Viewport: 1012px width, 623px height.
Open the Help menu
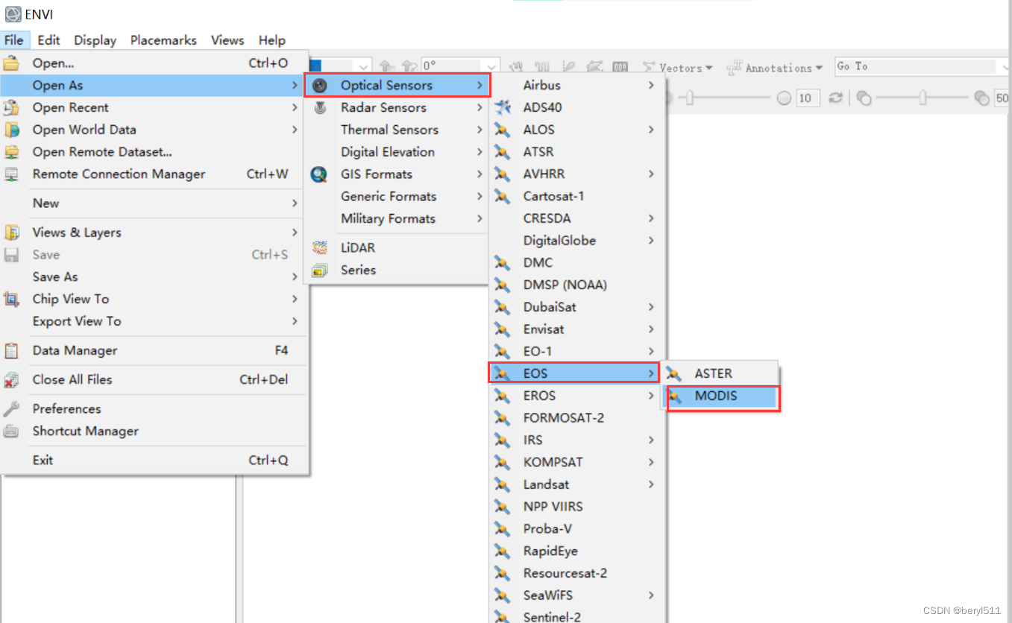click(x=272, y=40)
